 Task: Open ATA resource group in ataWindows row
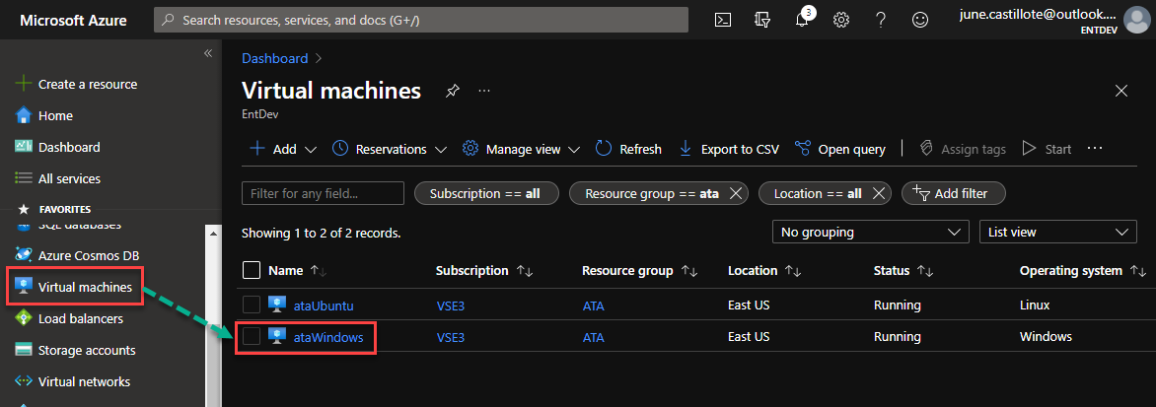(594, 338)
